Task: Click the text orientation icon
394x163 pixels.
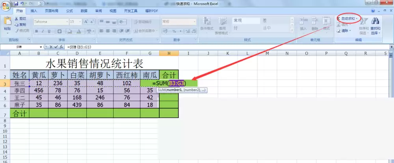Action: pyautogui.click(x=121, y=22)
